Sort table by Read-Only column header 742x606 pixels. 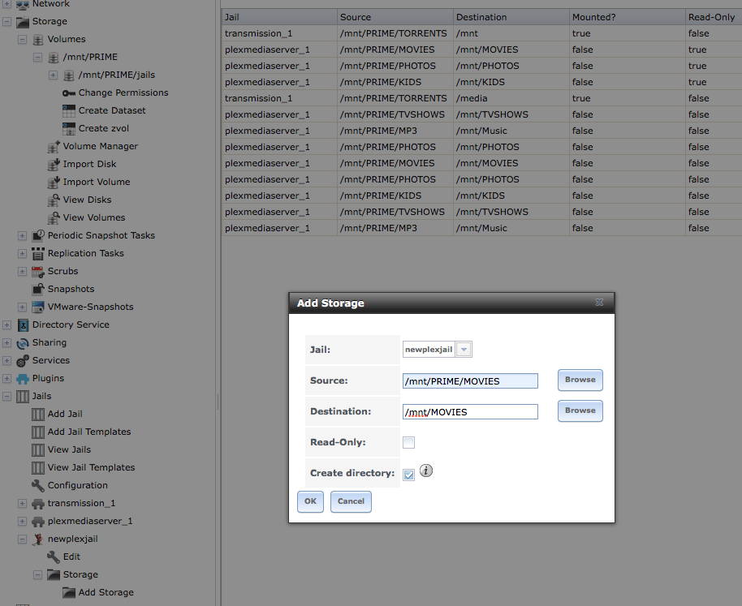(x=714, y=17)
